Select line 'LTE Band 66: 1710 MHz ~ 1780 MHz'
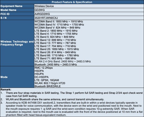The image size is (144, 117). [x=57, y=55]
